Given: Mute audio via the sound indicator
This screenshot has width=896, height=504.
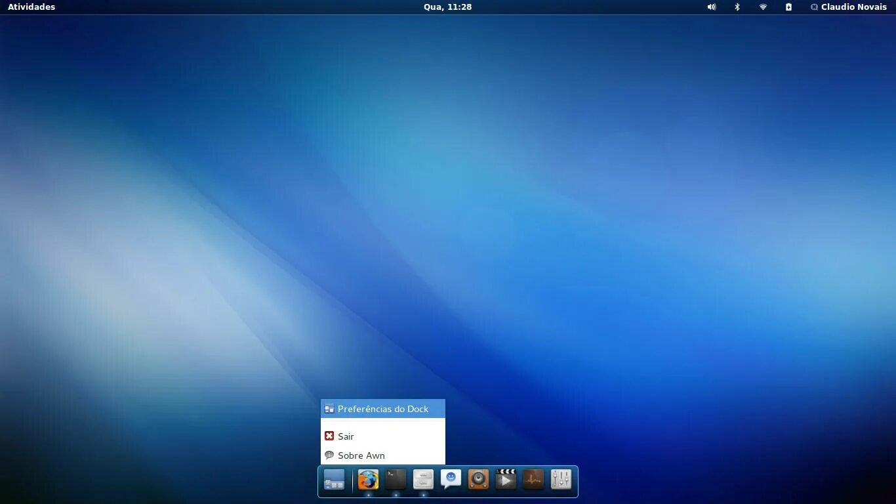Looking at the screenshot, I should pos(711,7).
